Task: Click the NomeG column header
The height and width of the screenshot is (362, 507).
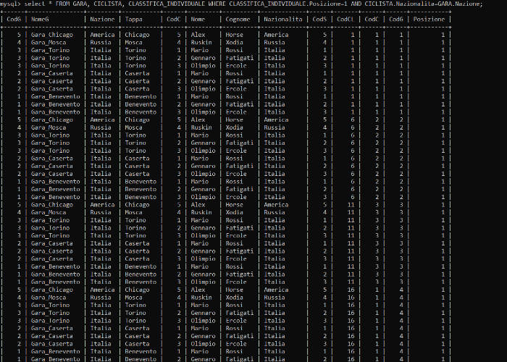Action: (41, 20)
